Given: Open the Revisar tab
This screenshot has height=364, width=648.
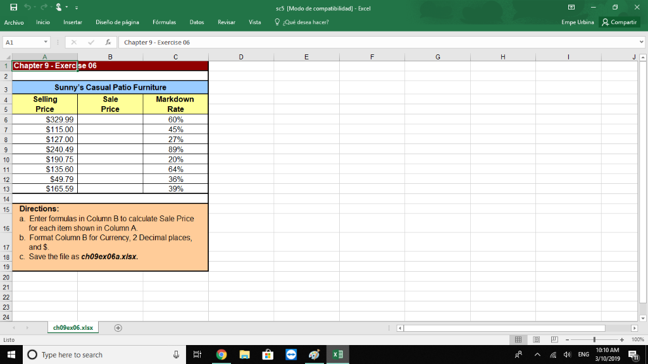Looking at the screenshot, I should click(x=227, y=22).
